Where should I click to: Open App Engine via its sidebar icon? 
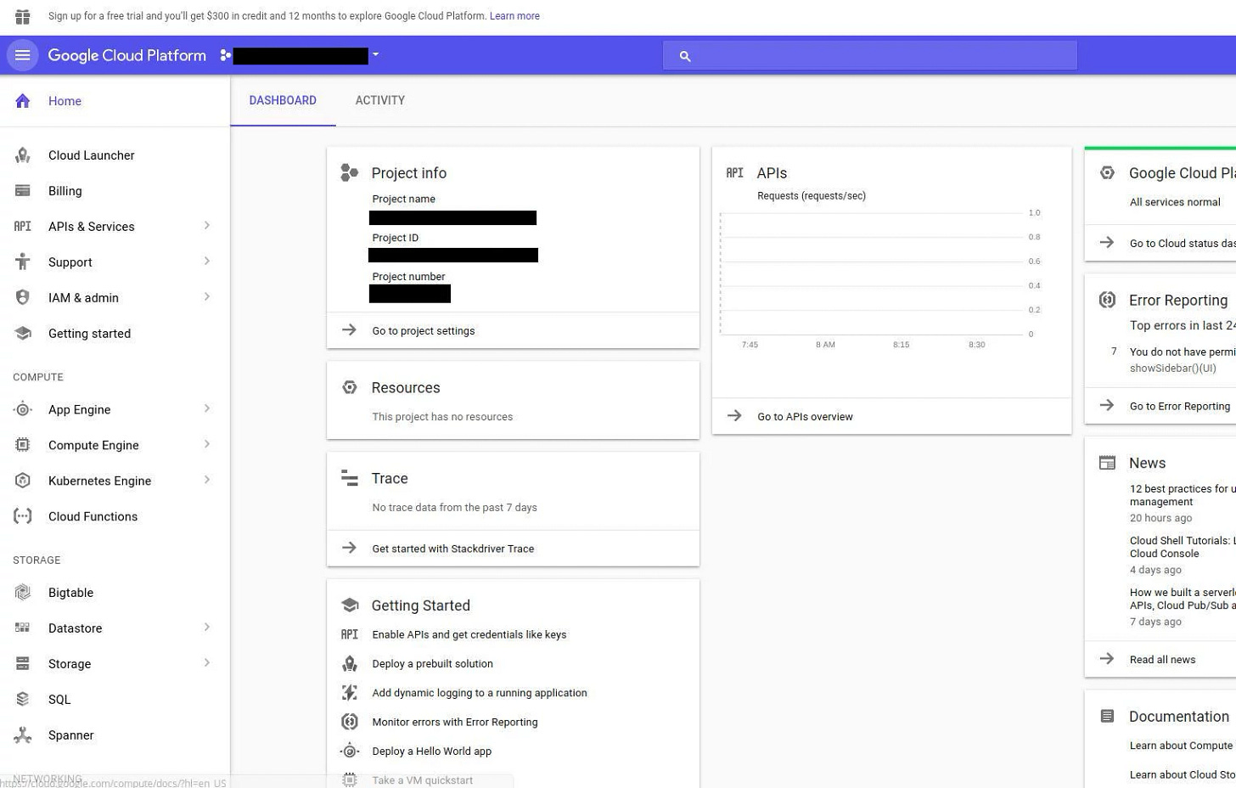pos(22,409)
